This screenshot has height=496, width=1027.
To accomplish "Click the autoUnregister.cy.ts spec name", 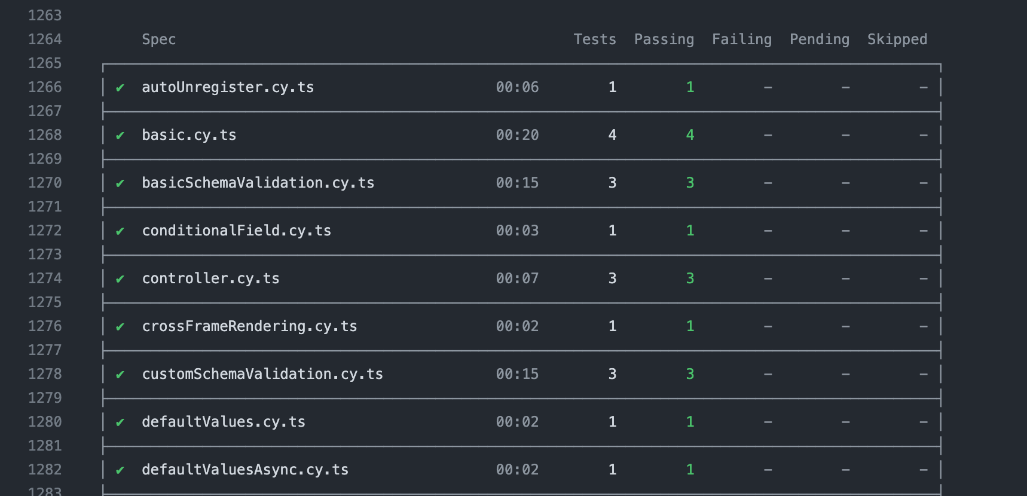I will point(228,87).
